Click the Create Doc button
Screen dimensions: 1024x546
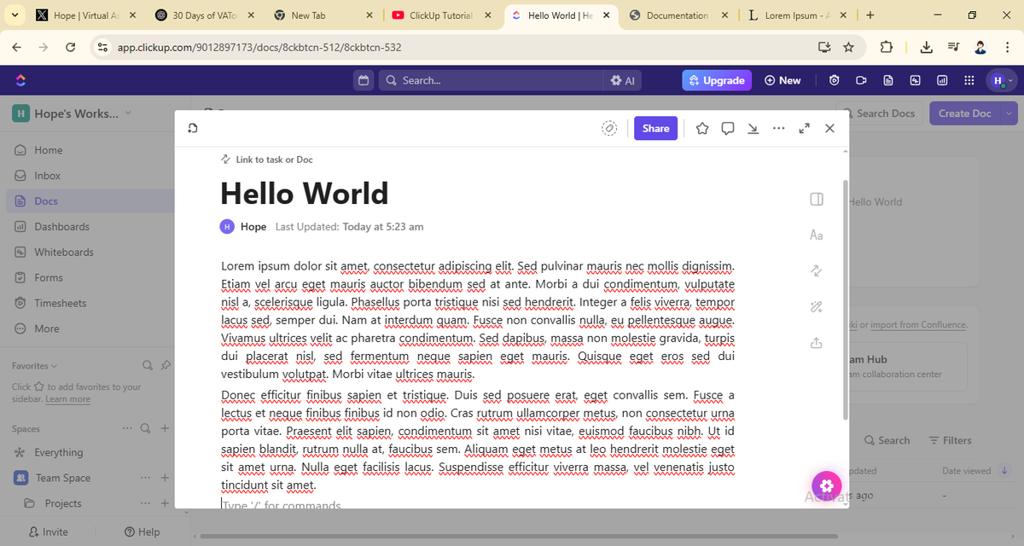[x=965, y=113]
